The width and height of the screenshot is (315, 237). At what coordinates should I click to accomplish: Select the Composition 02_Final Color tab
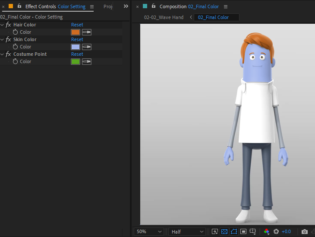pos(189,6)
